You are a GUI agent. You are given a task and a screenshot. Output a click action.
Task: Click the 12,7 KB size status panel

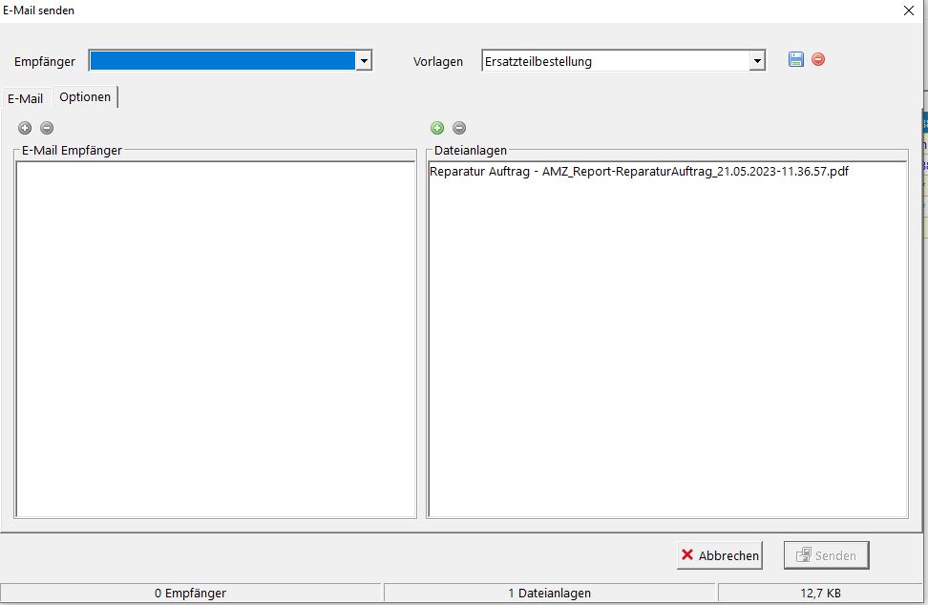pyautogui.click(x=820, y=594)
